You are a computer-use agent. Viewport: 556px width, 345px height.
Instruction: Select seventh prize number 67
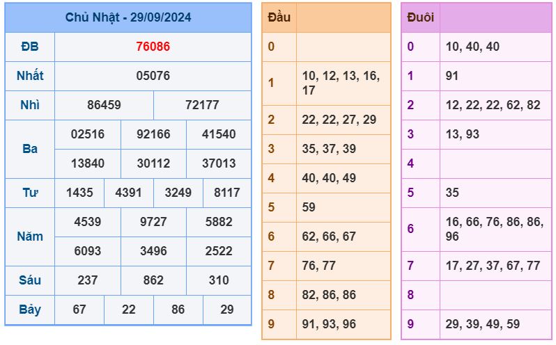pos(79,310)
